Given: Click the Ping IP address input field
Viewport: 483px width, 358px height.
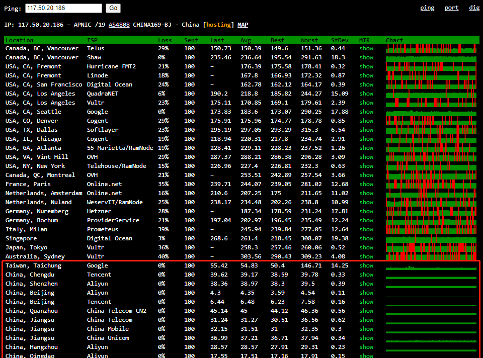Looking at the screenshot, I should point(63,9).
